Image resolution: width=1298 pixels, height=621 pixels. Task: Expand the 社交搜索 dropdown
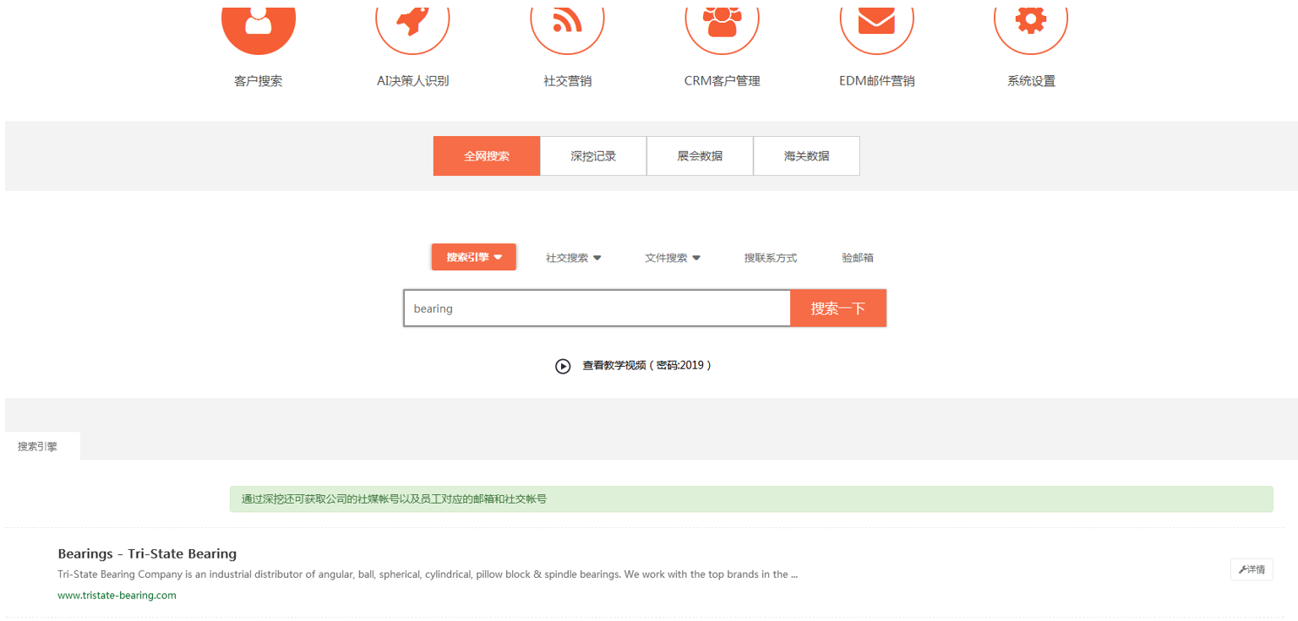[573, 258]
